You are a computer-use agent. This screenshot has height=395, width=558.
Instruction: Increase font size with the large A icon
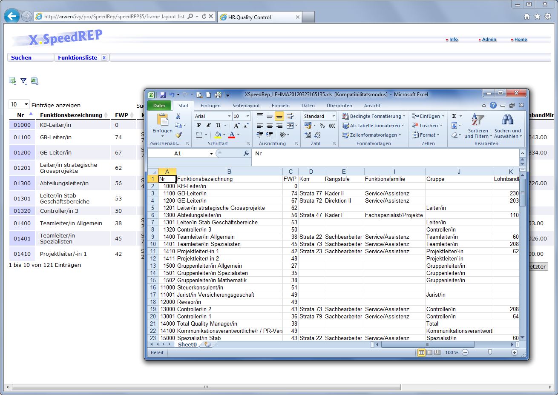tap(236, 126)
